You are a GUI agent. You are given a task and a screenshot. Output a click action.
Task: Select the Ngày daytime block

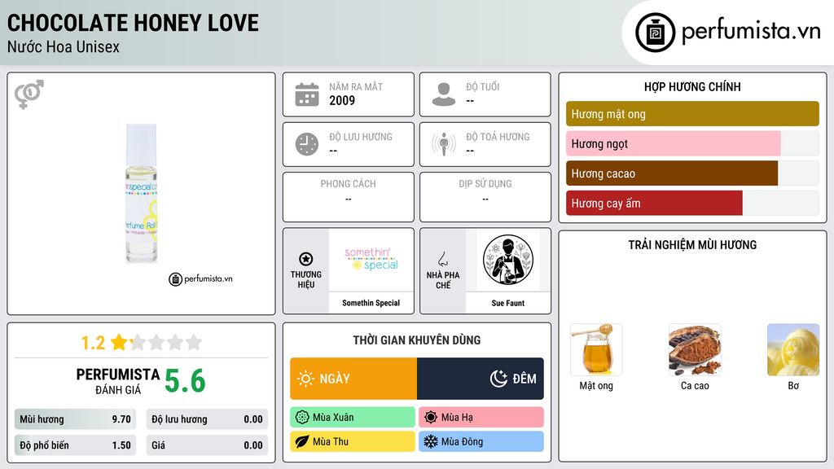(353, 379)
